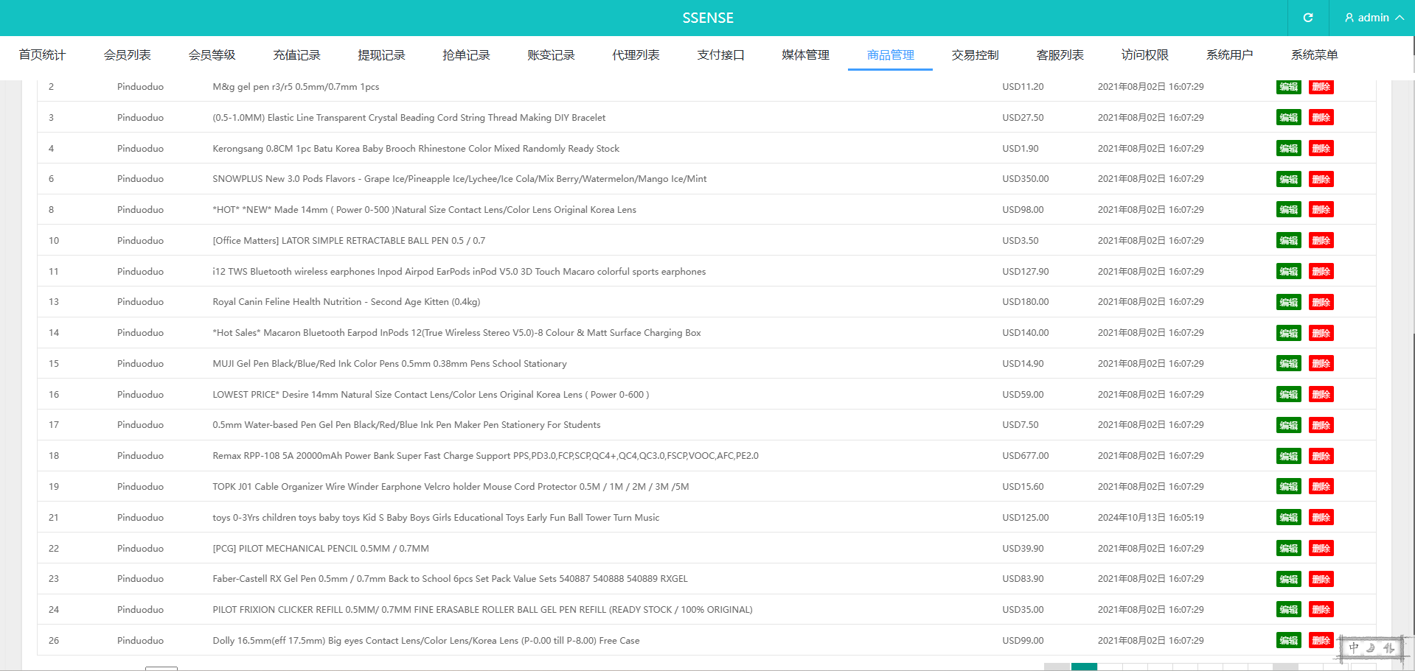Screen dimensions: 1415x671
Task: Go to the 会员列表 tab
Action: (x=127, y=55)
